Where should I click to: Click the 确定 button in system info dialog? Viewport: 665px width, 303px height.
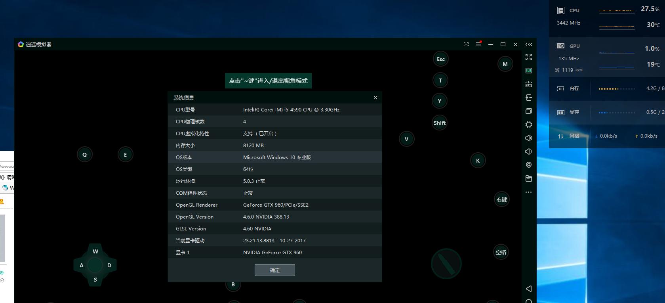point(274,270)
